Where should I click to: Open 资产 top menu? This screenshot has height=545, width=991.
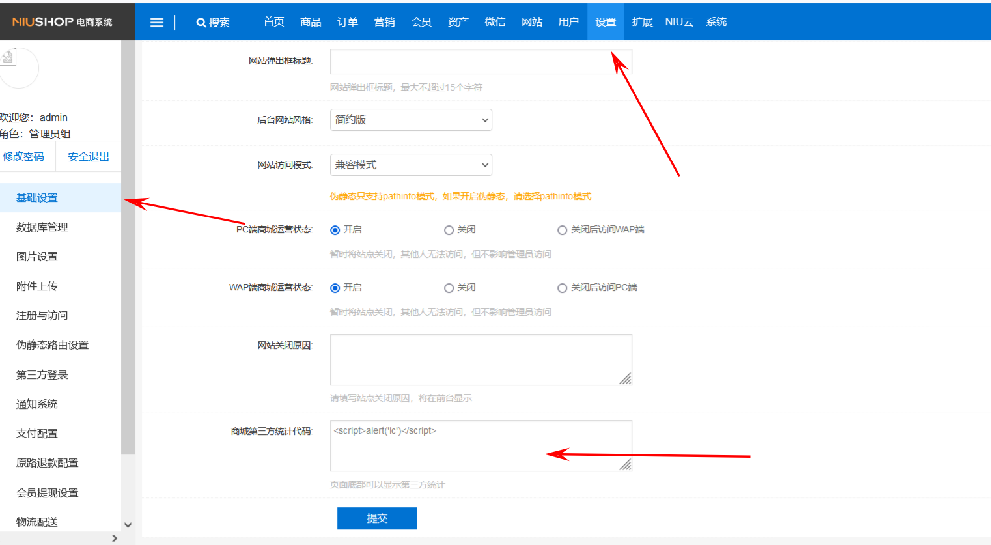458,22
